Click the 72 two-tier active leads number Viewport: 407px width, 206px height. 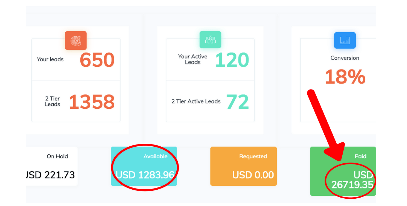[237, 102]
